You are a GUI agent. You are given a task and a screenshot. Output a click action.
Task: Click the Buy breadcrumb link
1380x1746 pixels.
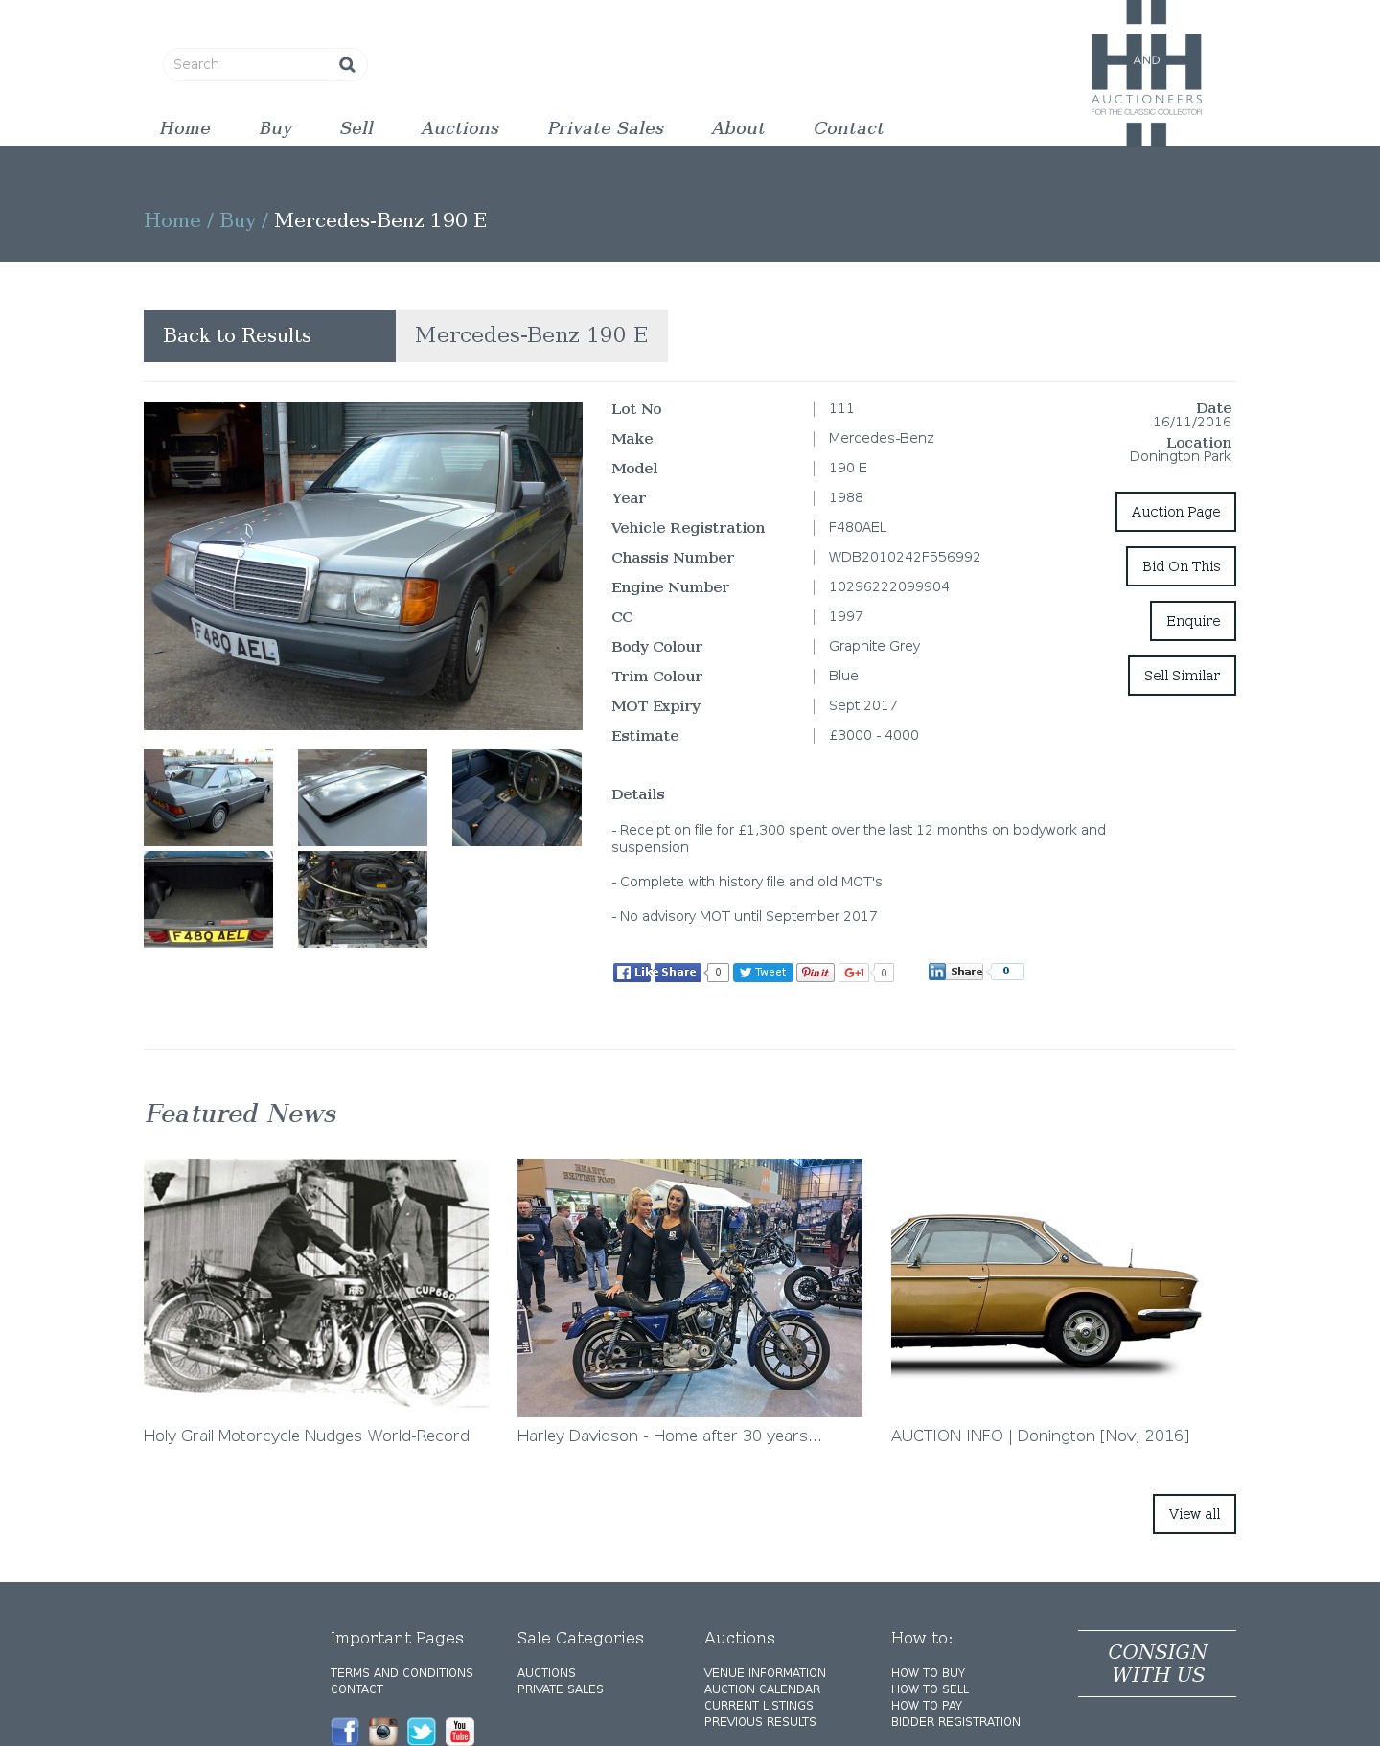tap(238, 220)
